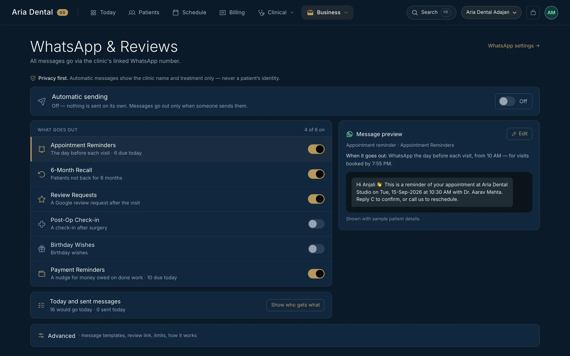Screen dimensions: 570x356
Task: Turn on the Automatic sending switch
Action: 507,101
